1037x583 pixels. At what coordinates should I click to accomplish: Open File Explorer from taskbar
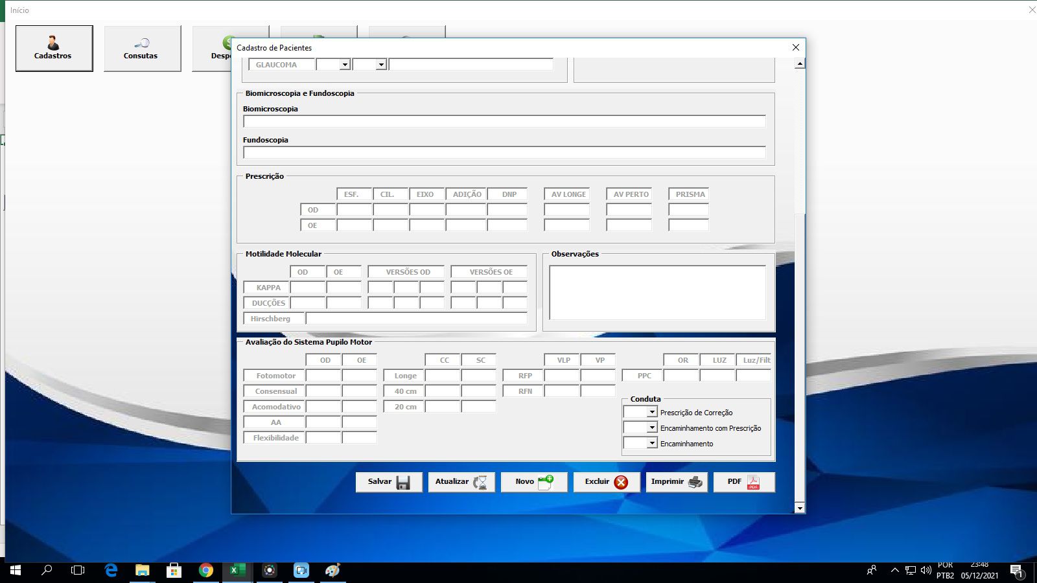(x=143, y=571)
